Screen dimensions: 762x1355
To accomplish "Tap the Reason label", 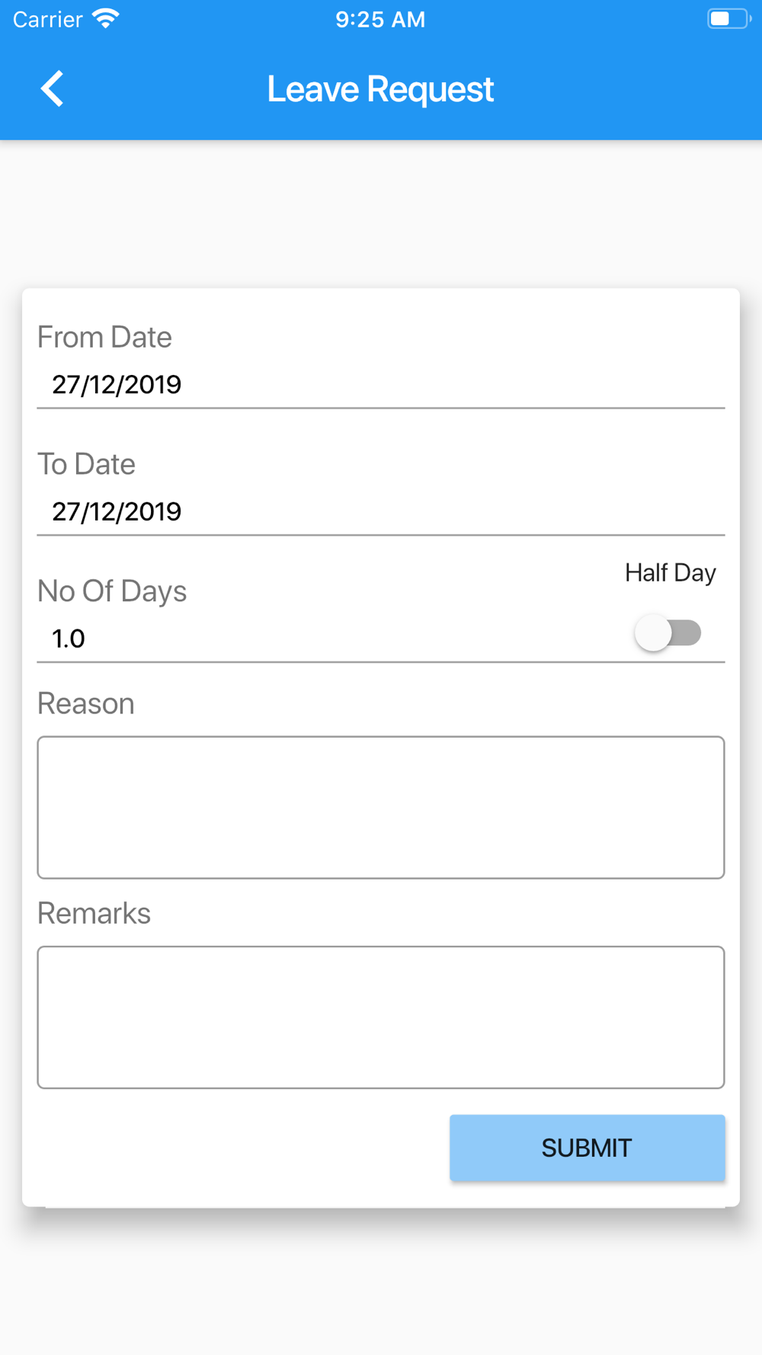I will 86,703.
